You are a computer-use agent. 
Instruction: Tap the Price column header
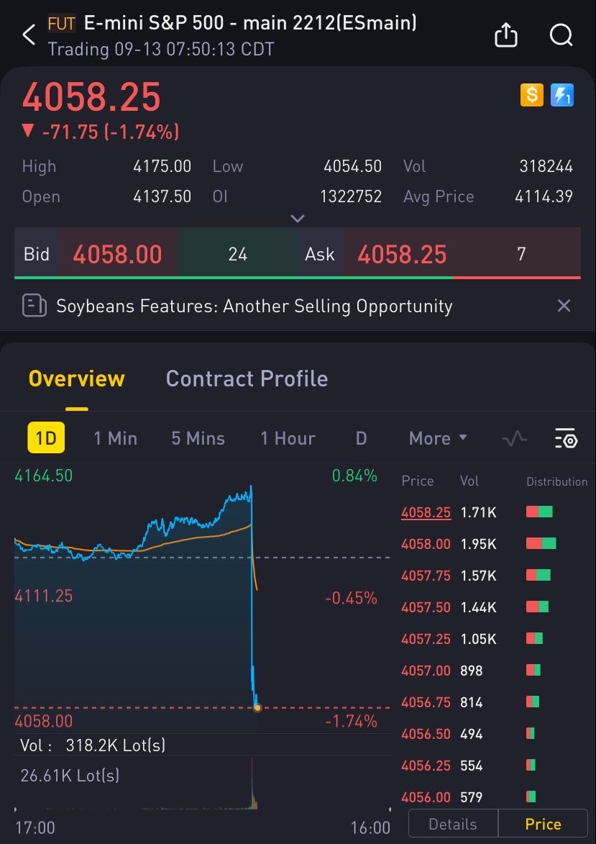[418, 481]
